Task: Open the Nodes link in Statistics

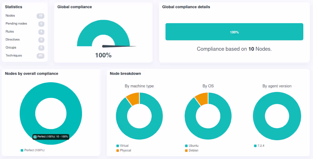Action: tap(10, 16)
